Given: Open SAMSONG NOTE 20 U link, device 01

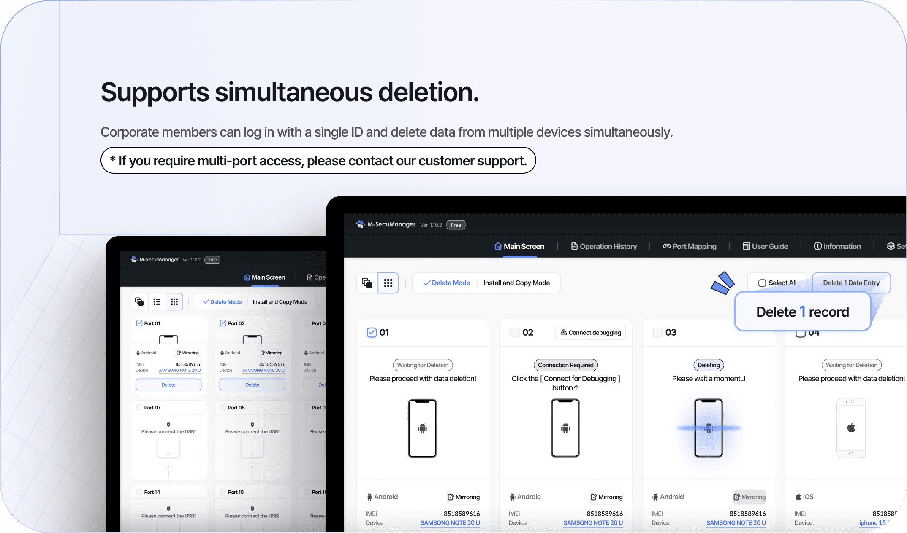Looking at the screenshot, I should [450, 522].
